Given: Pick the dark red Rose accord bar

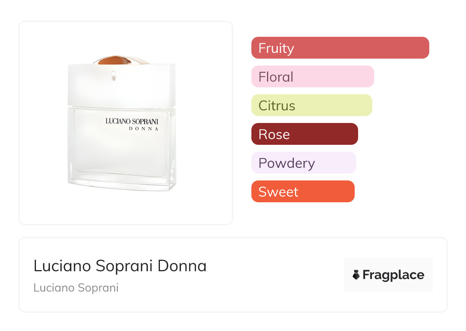Looking at the screenshot, I should point(304,134).
